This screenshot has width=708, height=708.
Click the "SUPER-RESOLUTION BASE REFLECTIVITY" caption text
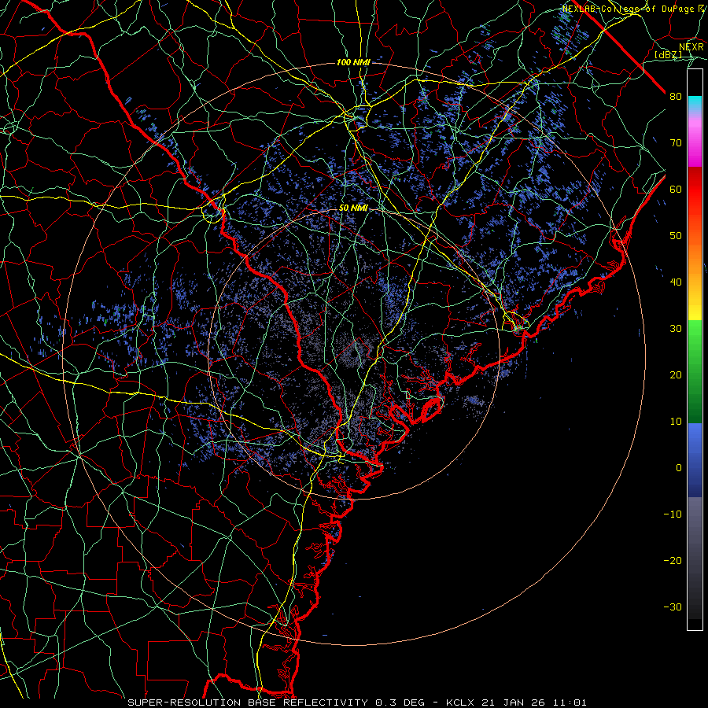(248, 702)
